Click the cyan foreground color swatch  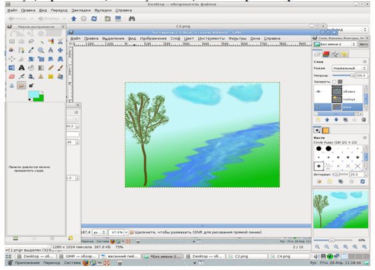[x=33, y=94]
